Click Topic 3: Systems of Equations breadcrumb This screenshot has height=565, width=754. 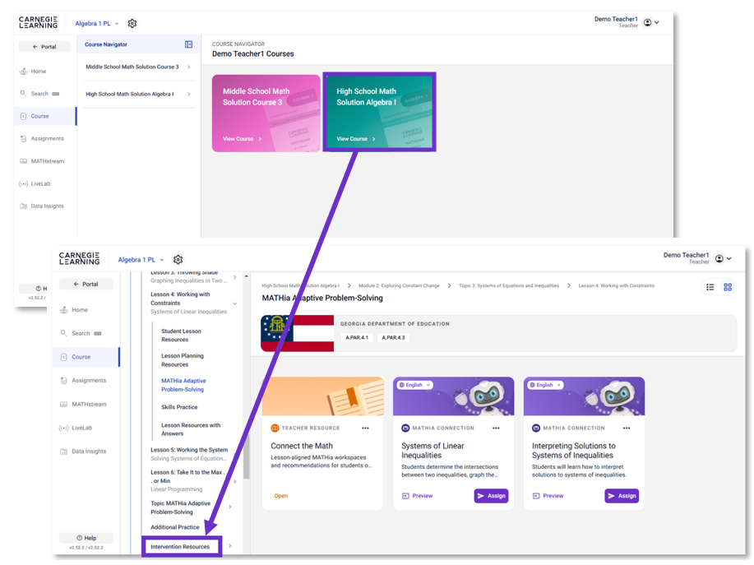point(509,285)
